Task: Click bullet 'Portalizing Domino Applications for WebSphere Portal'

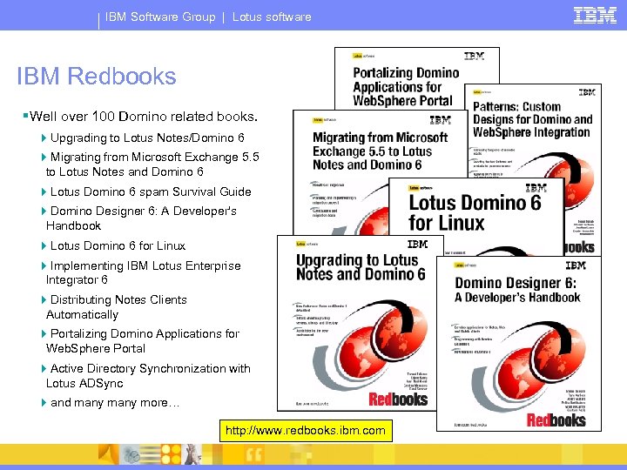Action: coord(143,341)
